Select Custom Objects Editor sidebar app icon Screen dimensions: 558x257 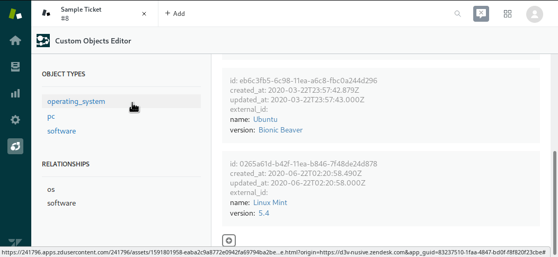pyautogui.click(x=15, y=146)
